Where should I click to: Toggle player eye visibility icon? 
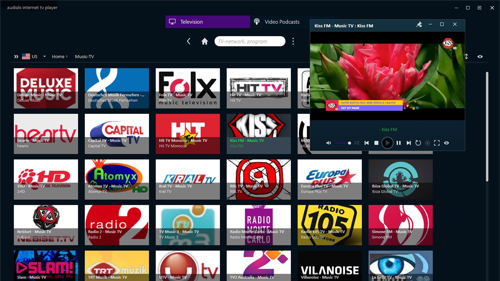(x=446, y=143)
